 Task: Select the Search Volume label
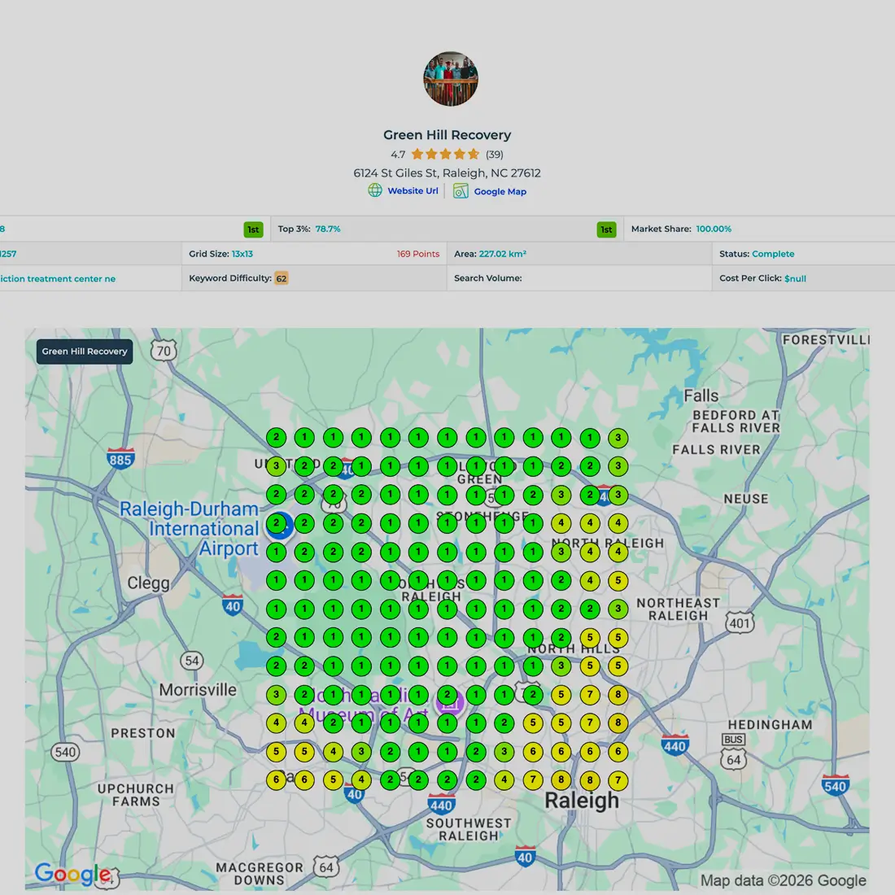[x=488, y=278]
